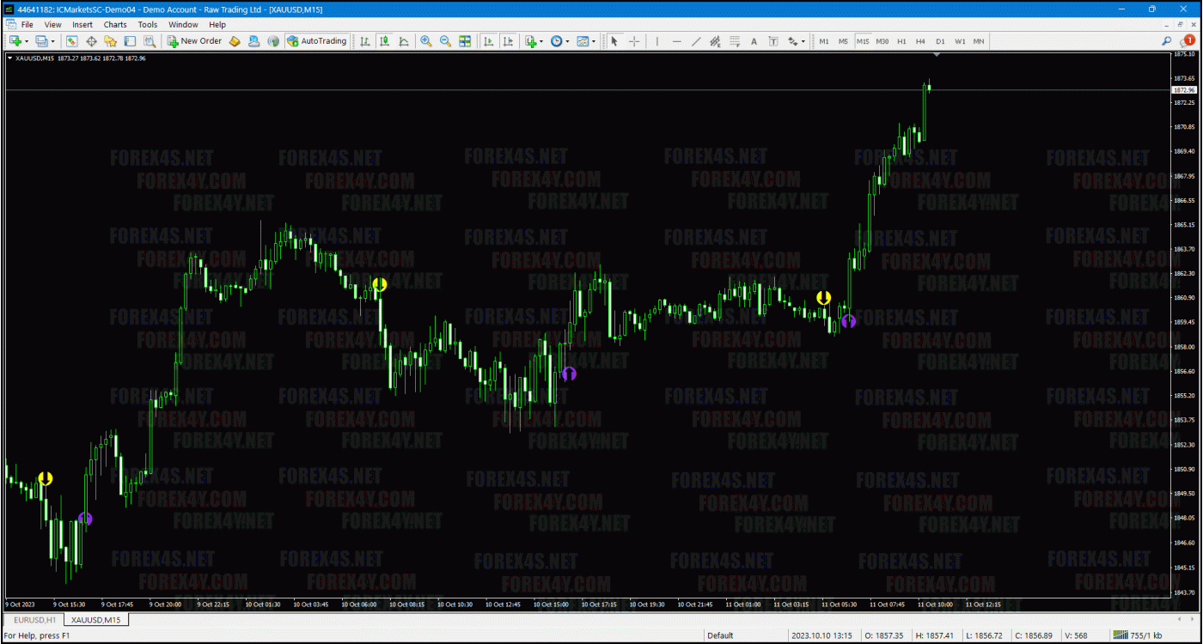Viewport: 1203px width, 644px height.
Task: Select the M15 timeframe button
Action: [x=864, y=40]
